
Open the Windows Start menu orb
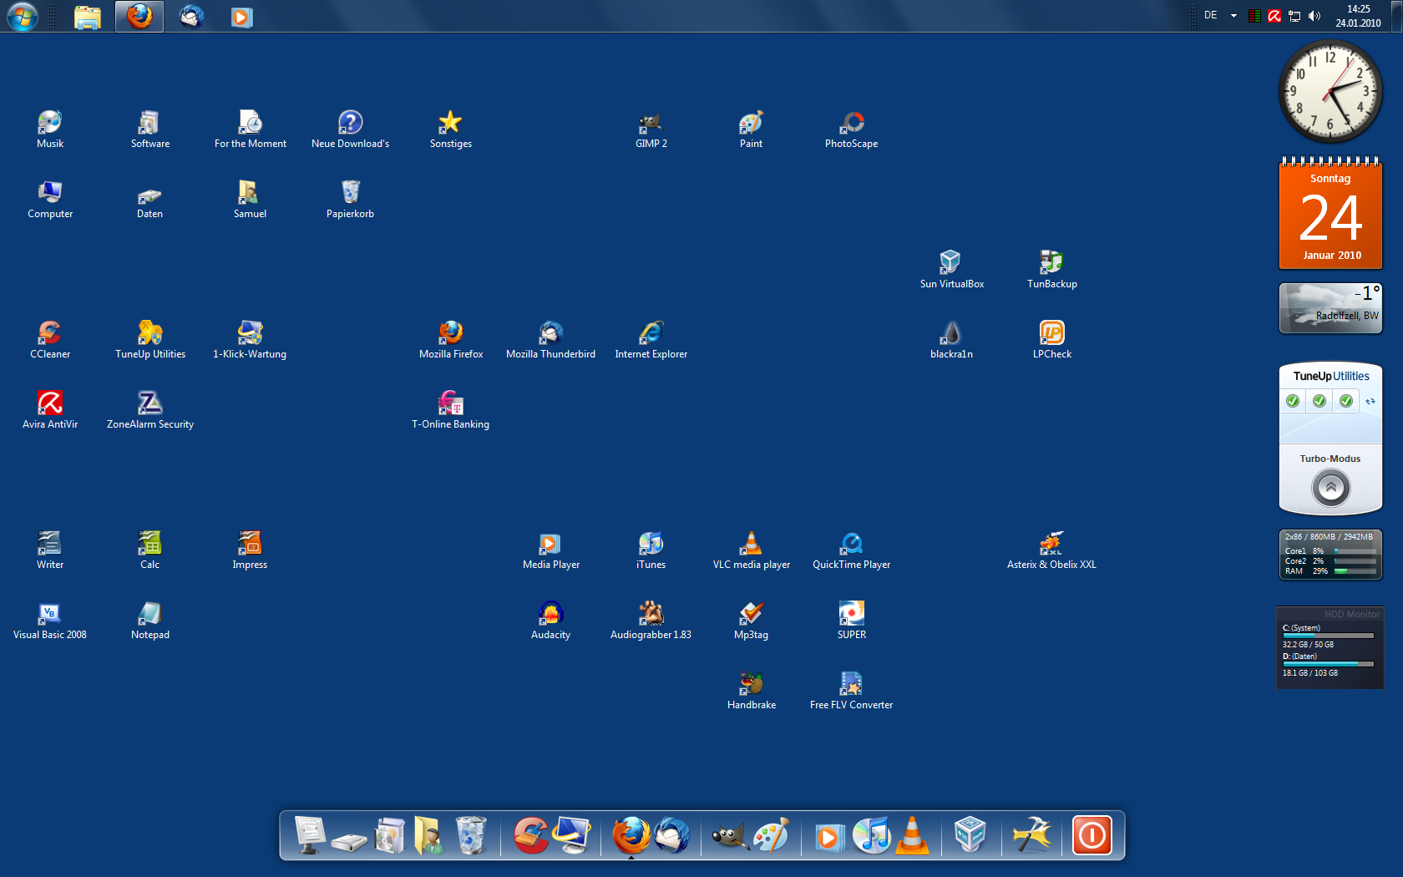(x=23, y=16)
